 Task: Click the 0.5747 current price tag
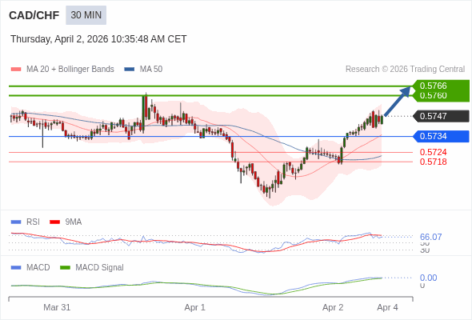click(442, 116)
